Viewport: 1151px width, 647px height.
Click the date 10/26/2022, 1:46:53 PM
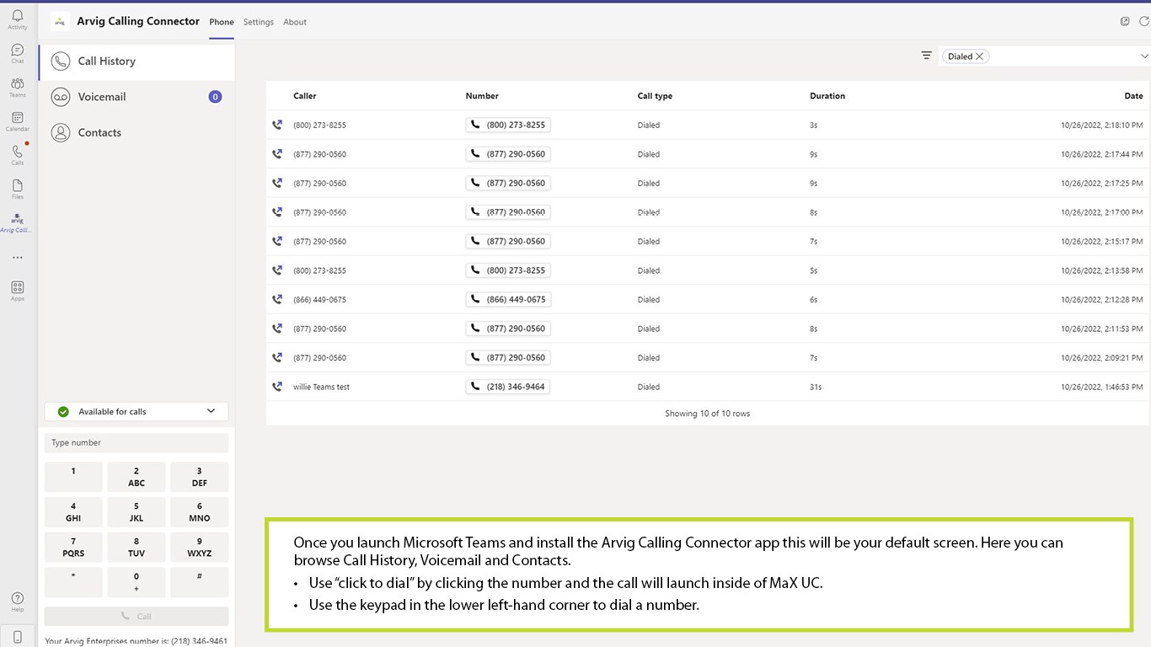1102,387
